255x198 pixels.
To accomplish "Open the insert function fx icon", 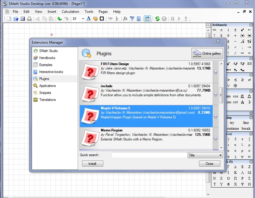I will pos(125,19).
